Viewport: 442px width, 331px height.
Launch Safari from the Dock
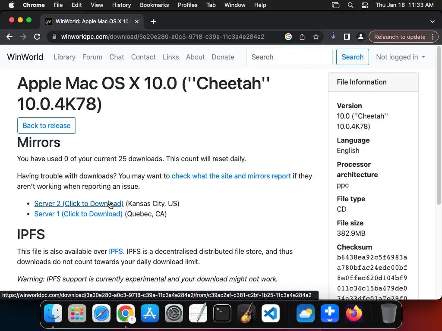(x=101, y=313)
